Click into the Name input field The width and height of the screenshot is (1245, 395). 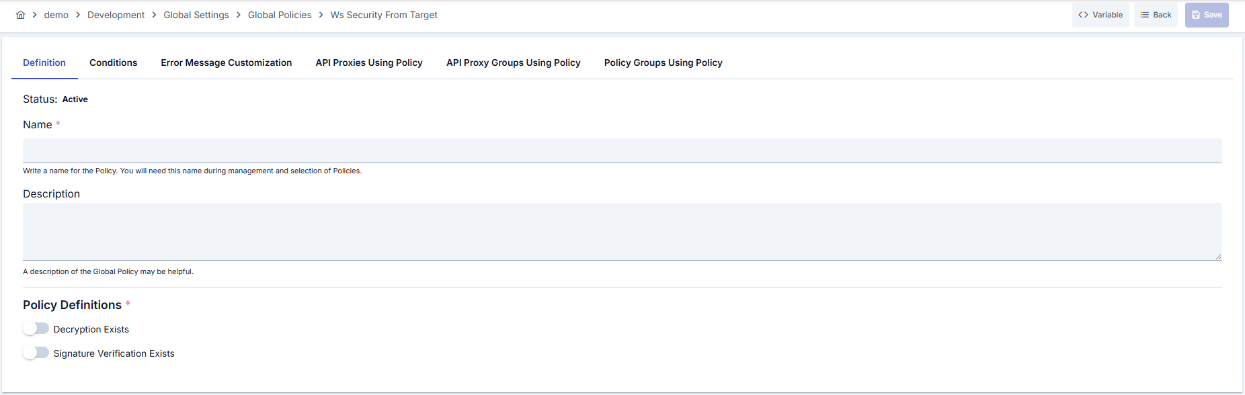click(x=622, y=150)
